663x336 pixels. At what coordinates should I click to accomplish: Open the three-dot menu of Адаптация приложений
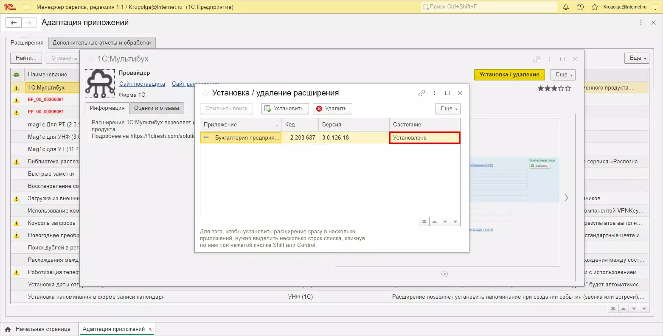(x=641, y=22)
